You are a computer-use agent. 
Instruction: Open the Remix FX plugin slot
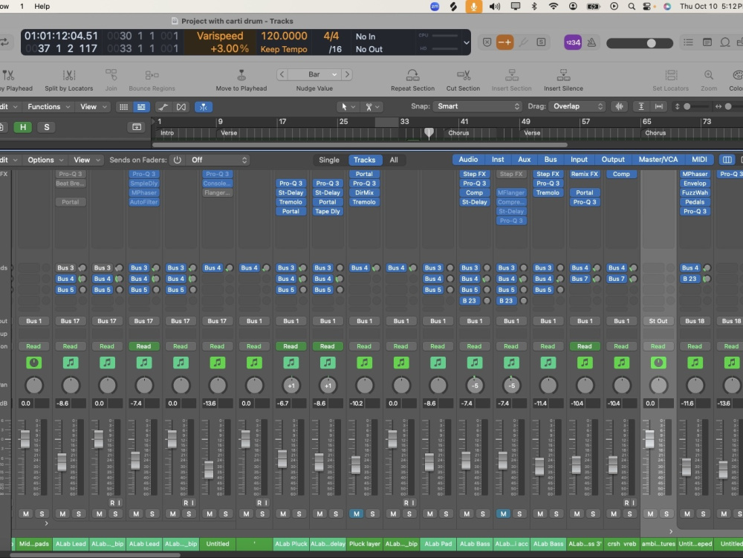coord(584,175)
